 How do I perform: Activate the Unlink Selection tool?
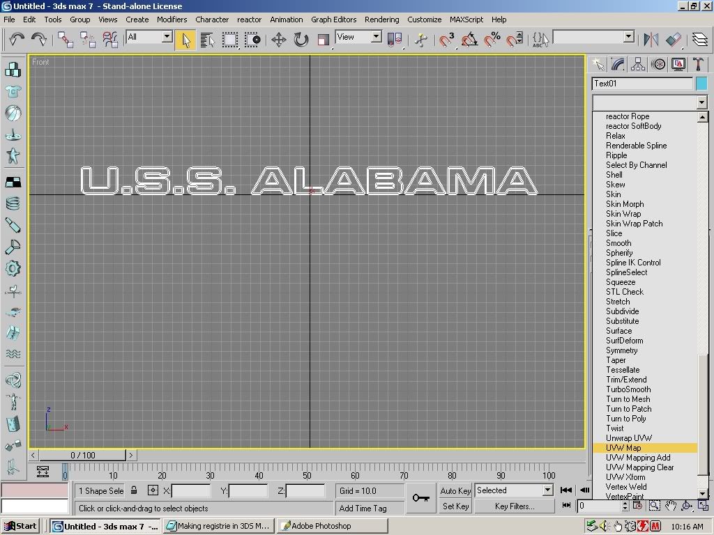(87, 40)
